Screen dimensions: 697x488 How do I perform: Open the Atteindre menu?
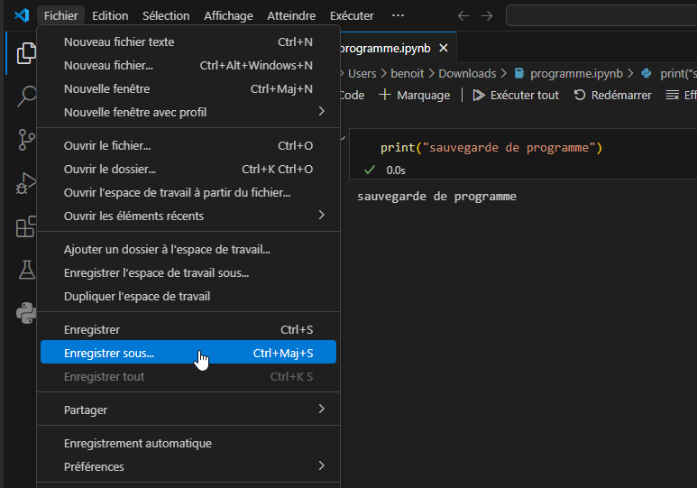[x=291, y=15]
